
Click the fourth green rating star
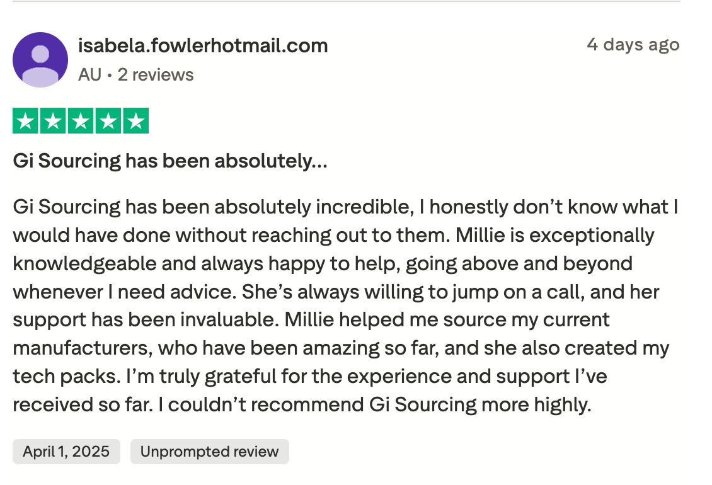(108, 121)
